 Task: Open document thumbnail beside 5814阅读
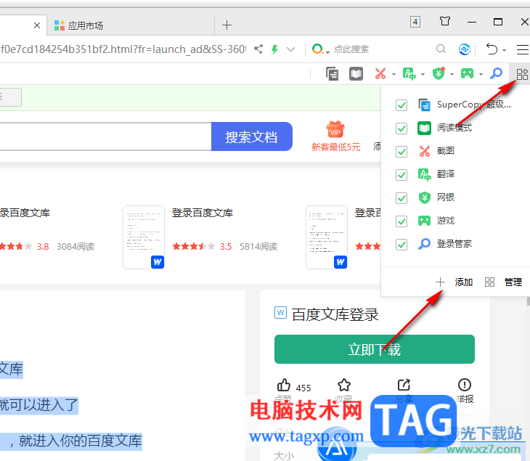[144, 237]
